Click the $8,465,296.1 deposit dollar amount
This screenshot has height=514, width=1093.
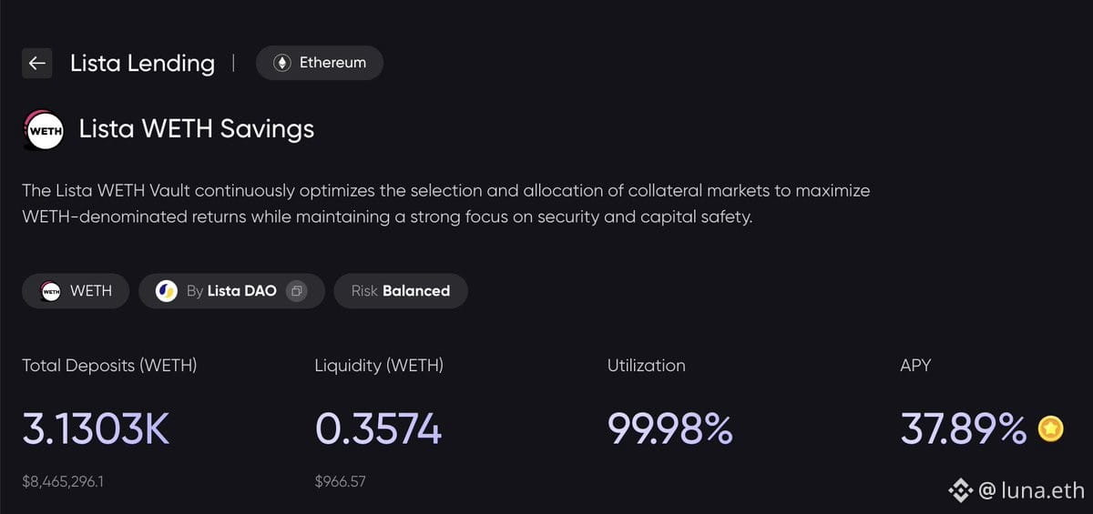pyautogui.click(x=63, y=481)
